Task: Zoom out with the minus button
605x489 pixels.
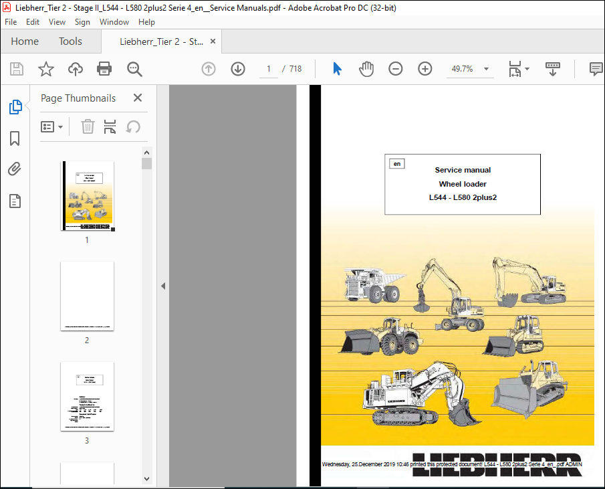Action: [396, 69]
